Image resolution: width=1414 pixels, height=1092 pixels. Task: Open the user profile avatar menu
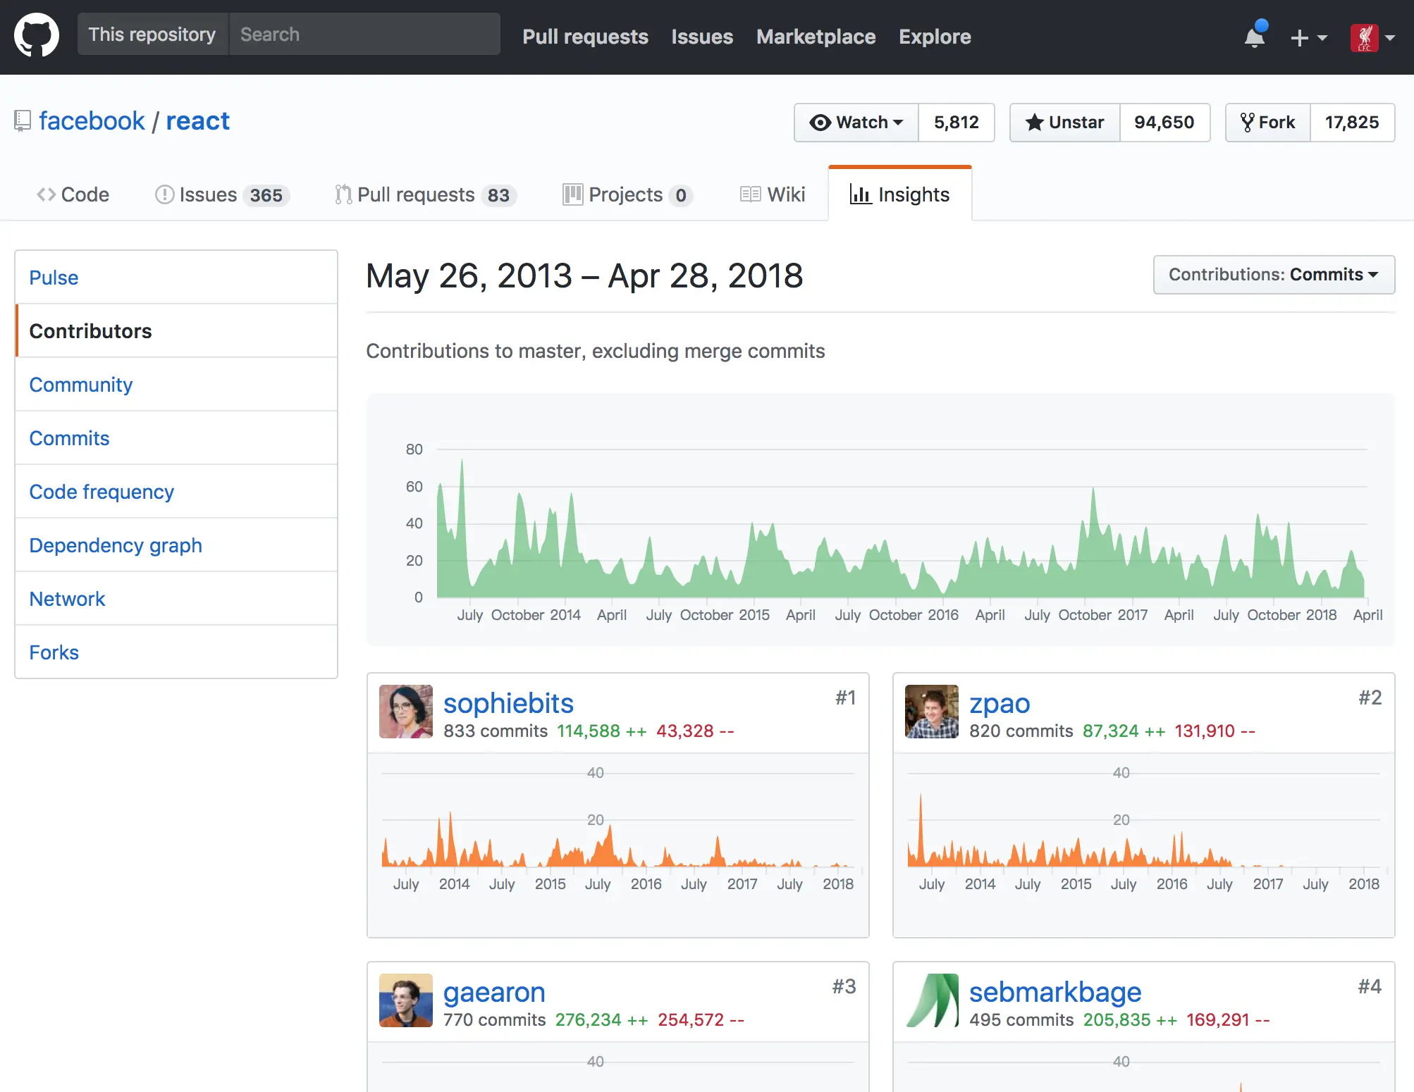(1372, 37)
